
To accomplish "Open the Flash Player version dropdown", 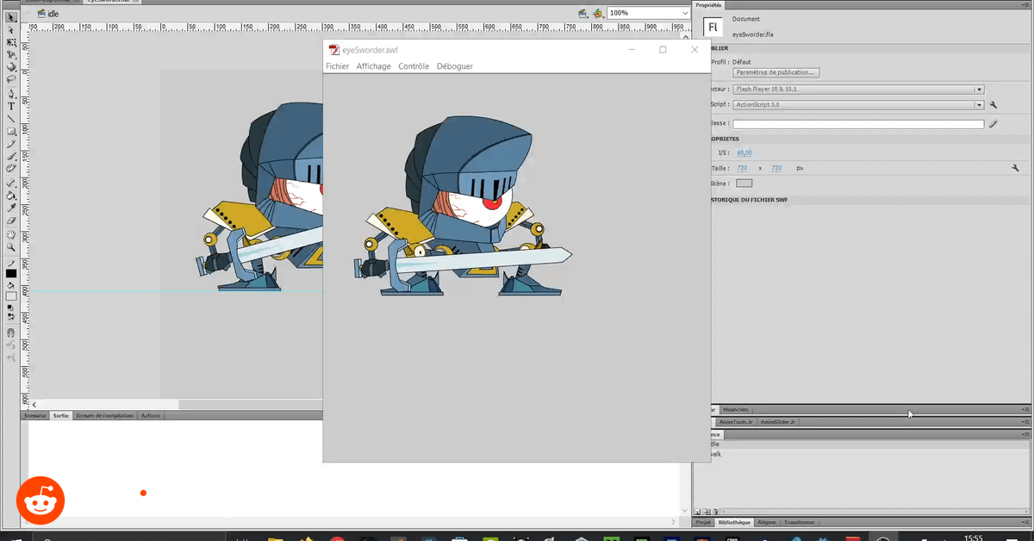I will click(x=979, y=89).
